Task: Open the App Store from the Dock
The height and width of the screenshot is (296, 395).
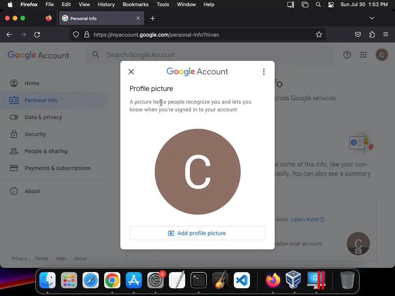Action: point(134,280)
